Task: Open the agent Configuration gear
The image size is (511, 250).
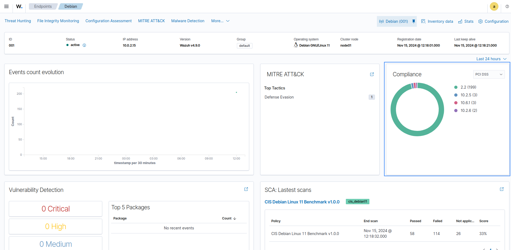Action: [x=493, y=21]
